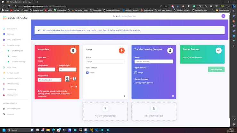The height and width of the screenshot is (133, 237).
Task: Edit Transfer learning Name field
Action: coord(154,61)
